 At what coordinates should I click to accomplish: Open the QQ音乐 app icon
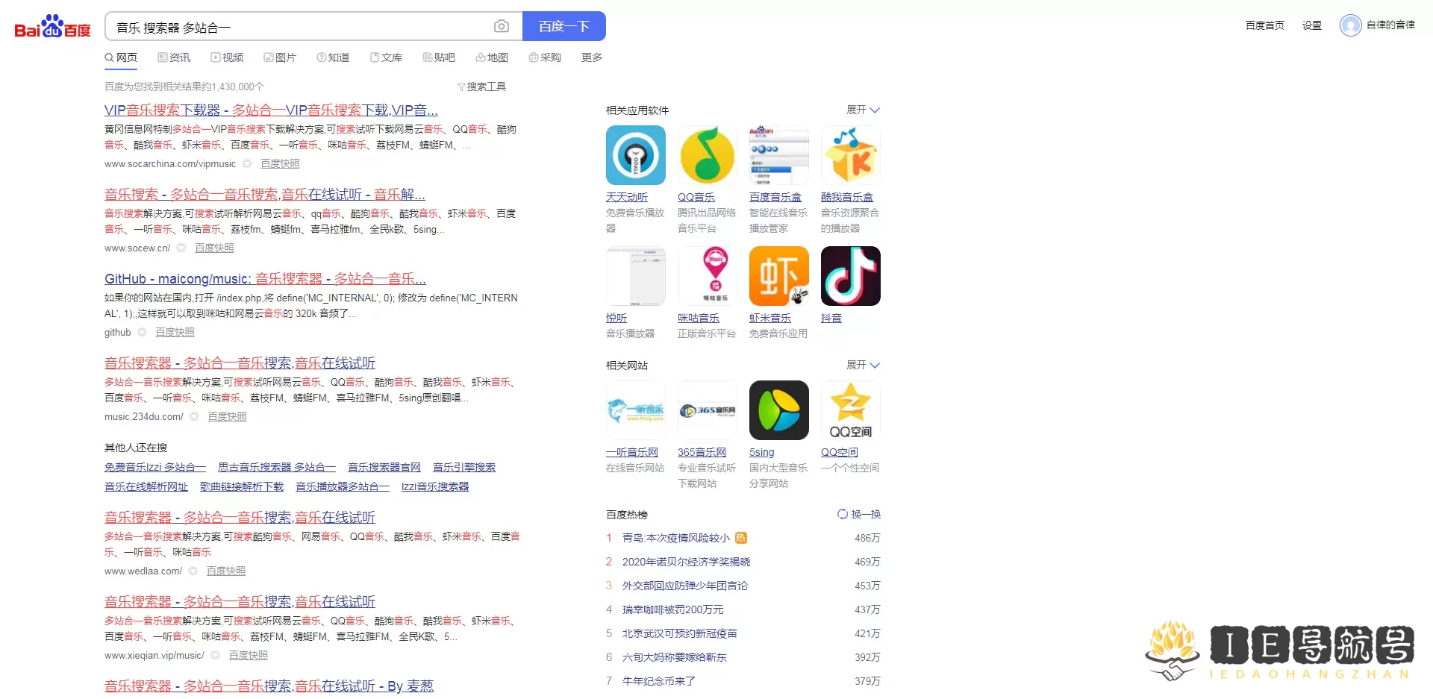click(x=707, y=155)
